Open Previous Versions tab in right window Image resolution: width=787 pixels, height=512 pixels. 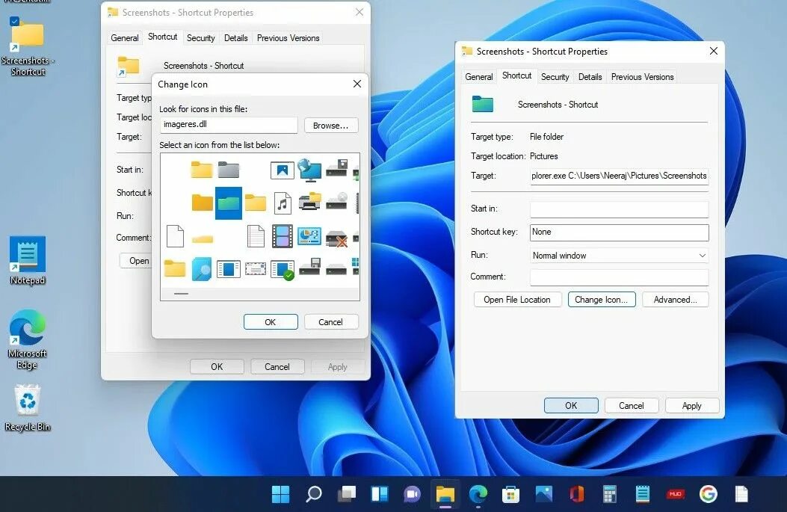coord(642,77)
